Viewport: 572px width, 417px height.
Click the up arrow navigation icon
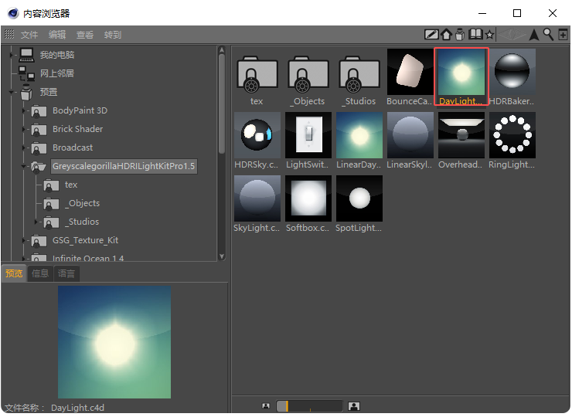pyautogui.click(x=534, y=35)
